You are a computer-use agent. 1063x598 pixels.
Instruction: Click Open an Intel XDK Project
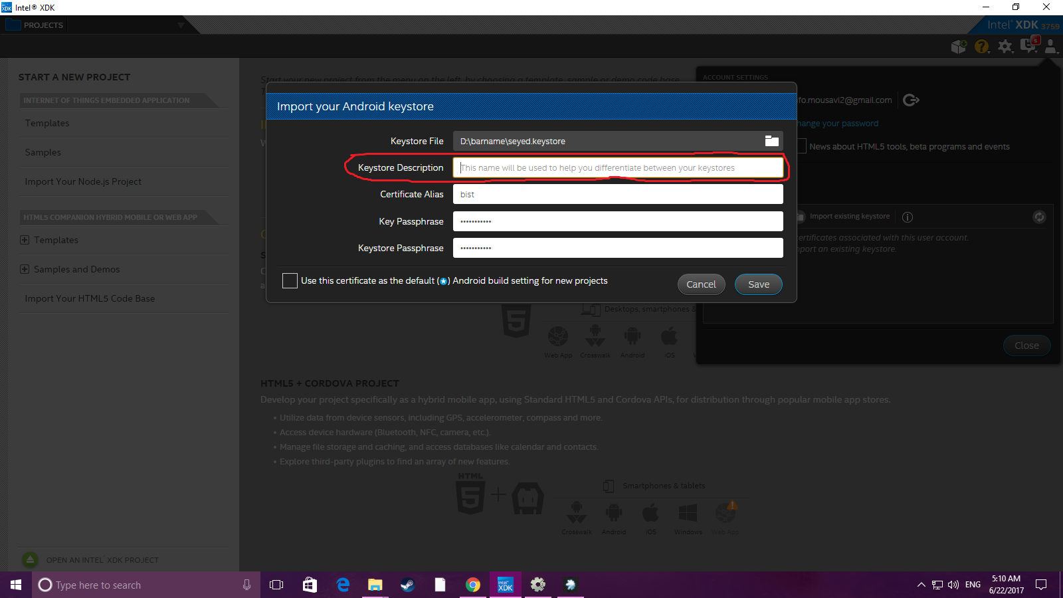pyautogui.click(x=102, y=560)
